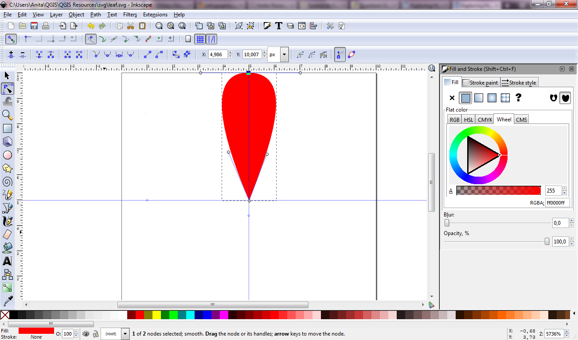This screenshot has height=340, width=578.
Task: Activate the Dropper color picker tool
Action: pos(8,301)
